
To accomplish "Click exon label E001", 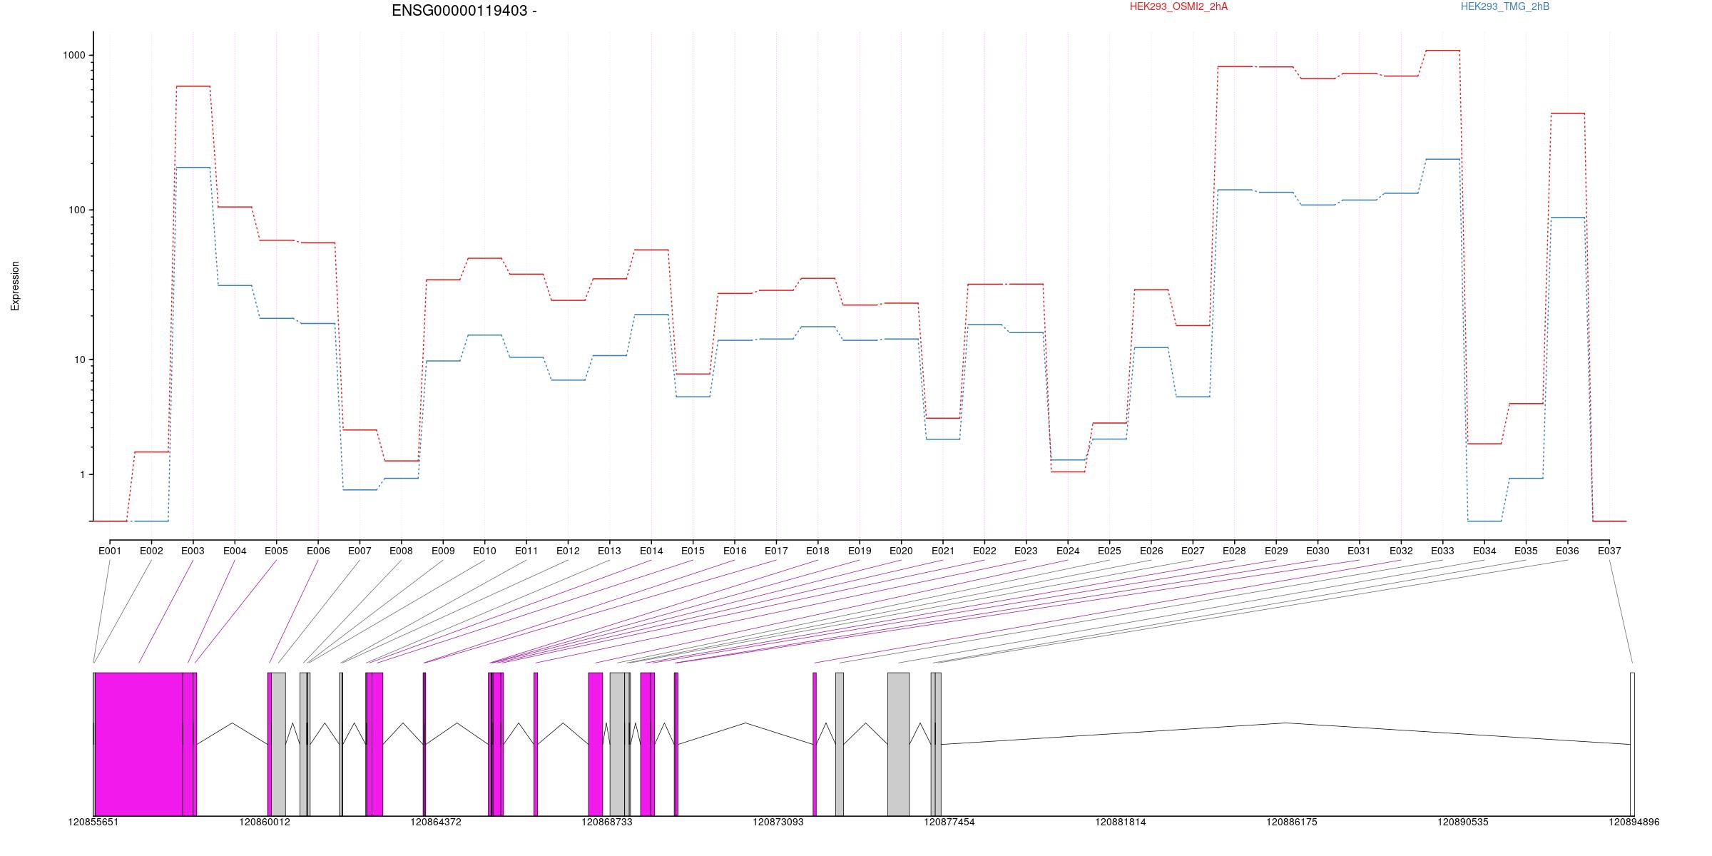I will (x=110, y=551).
